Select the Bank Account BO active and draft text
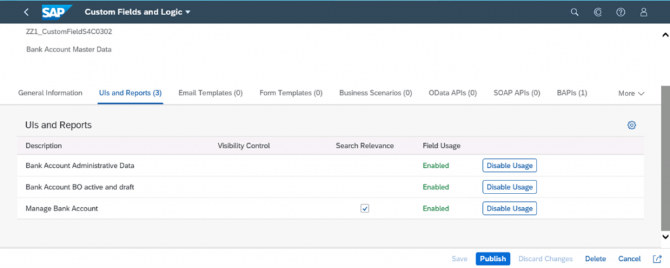The height and width of the screenshot is (268, 670). [80, 187]
